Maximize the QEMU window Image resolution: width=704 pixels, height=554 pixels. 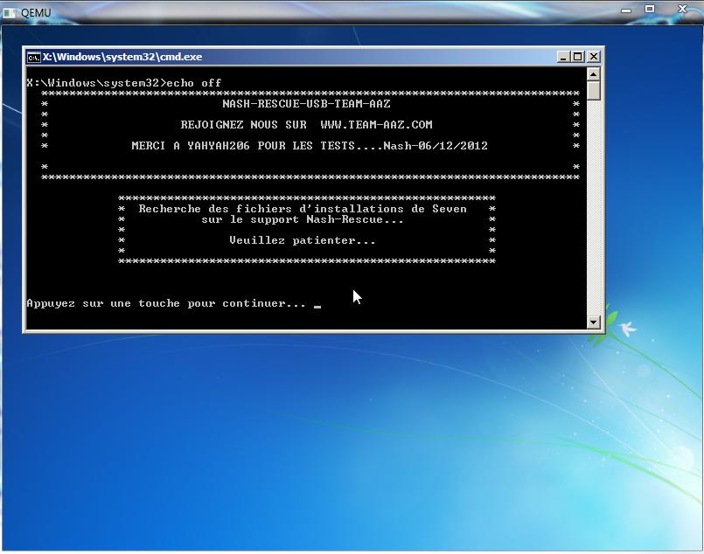(x=650, y=9)
